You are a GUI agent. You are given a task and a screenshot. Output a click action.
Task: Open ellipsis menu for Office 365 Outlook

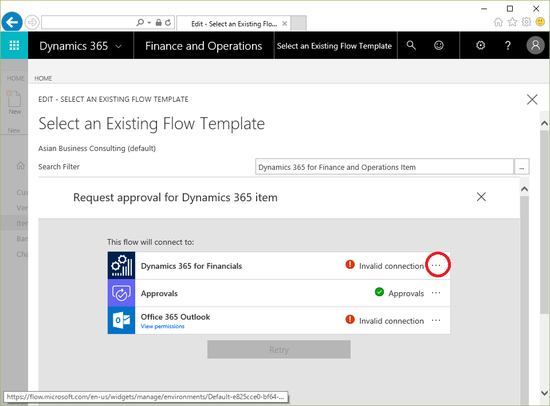point(437,321)
